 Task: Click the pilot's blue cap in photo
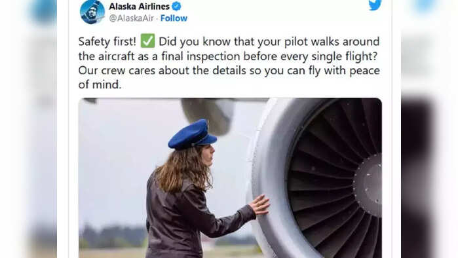coord(191,134)
